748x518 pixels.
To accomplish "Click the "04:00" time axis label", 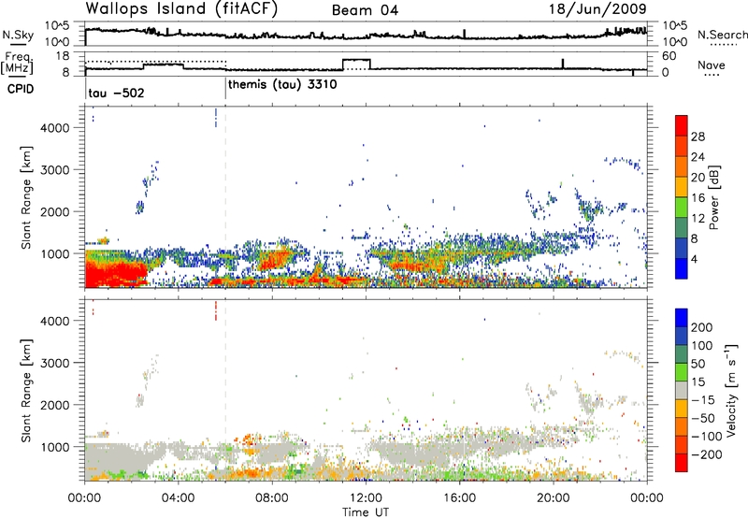I will point(179,498).
